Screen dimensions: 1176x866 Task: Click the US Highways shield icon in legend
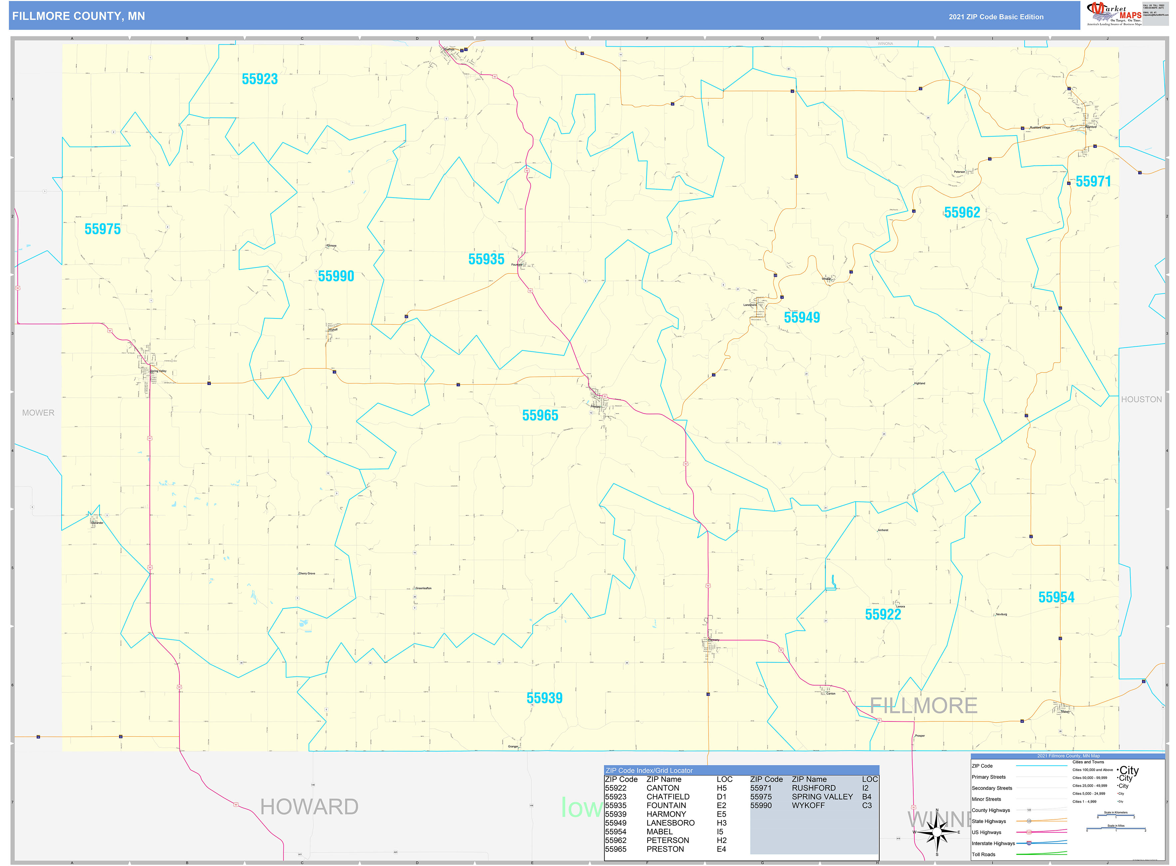(1029, 832)
